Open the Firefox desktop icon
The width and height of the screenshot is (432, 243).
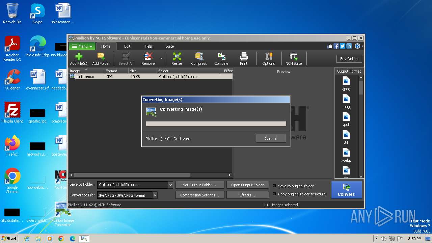12,146
